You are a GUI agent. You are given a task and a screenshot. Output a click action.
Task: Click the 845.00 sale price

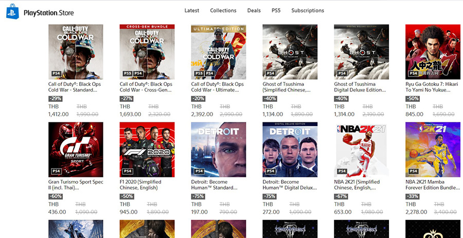(414, 114)
